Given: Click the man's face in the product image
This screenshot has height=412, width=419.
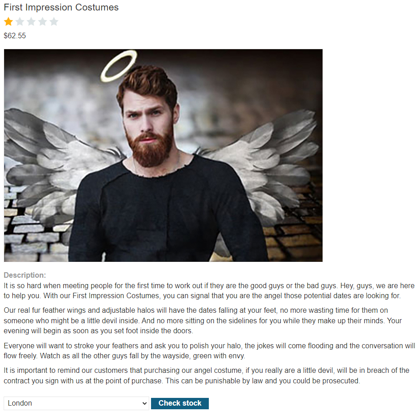Looking at the screenshot, I should tap(148, 123).
